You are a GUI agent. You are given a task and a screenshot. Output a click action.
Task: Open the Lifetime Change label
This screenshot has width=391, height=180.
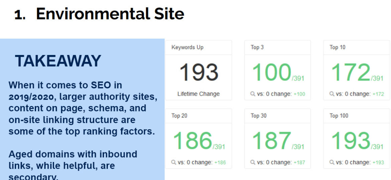pyautogui.click(x=199, y=94)
